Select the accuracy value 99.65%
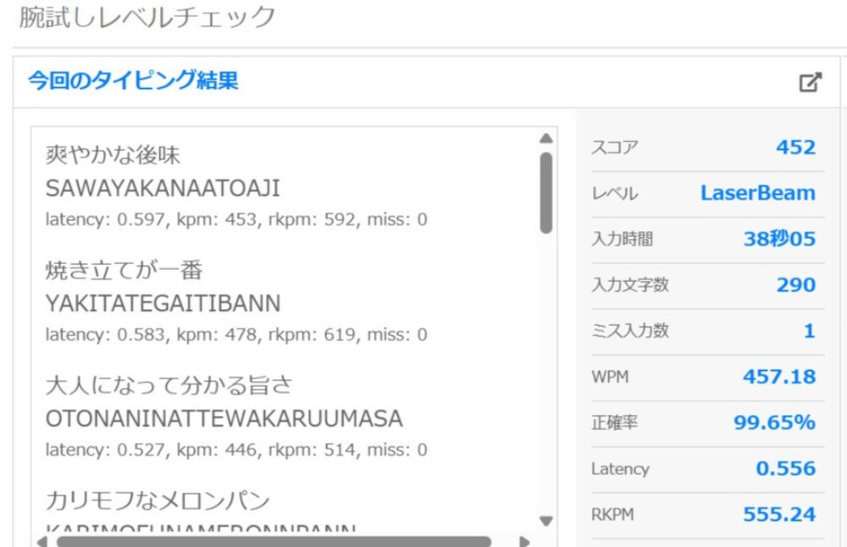Image resolution: width=847 pixels, height=547 pixels. coord(775,423)
